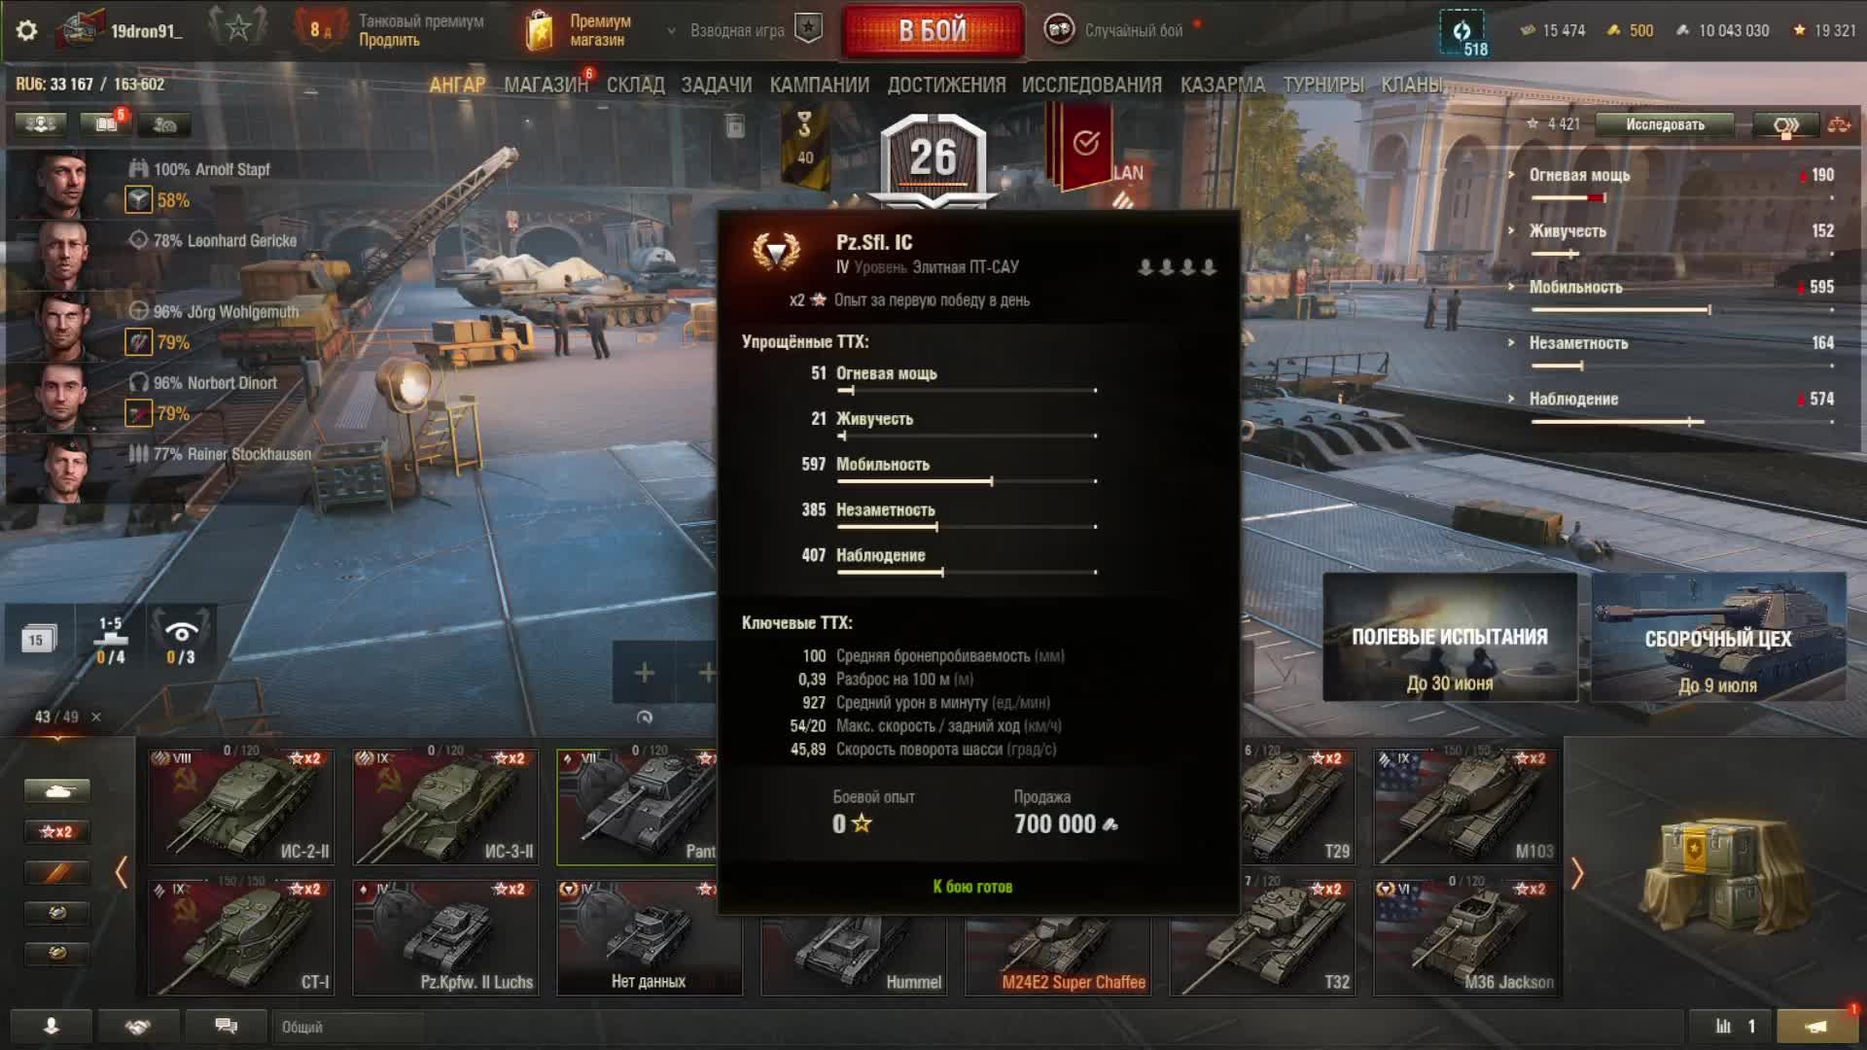Image resolution: width=1867 pixels, height=1050 pixels.
Task: Click the Исследовать research button
Action: tap(1665, 124)
